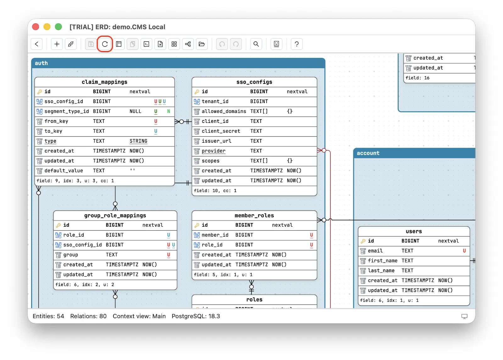
Task: Select the auth schema group header
Action: coord(178,63)
